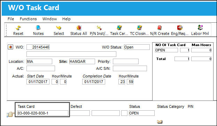Viewport: 217px width, 126px height.
Task: Open the Window menu
Action: (x=49, y=19)
